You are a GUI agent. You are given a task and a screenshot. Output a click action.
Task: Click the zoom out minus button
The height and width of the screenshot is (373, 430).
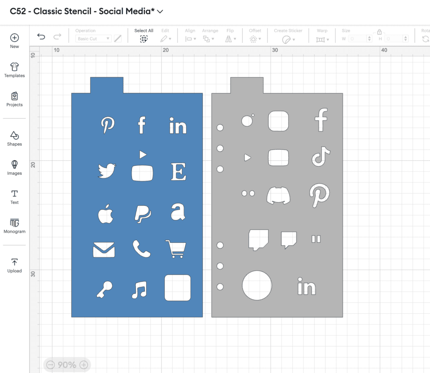50,365
